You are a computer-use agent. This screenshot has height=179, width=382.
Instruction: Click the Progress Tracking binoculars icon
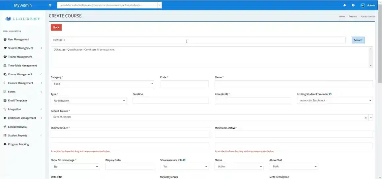tap(5, 144)
